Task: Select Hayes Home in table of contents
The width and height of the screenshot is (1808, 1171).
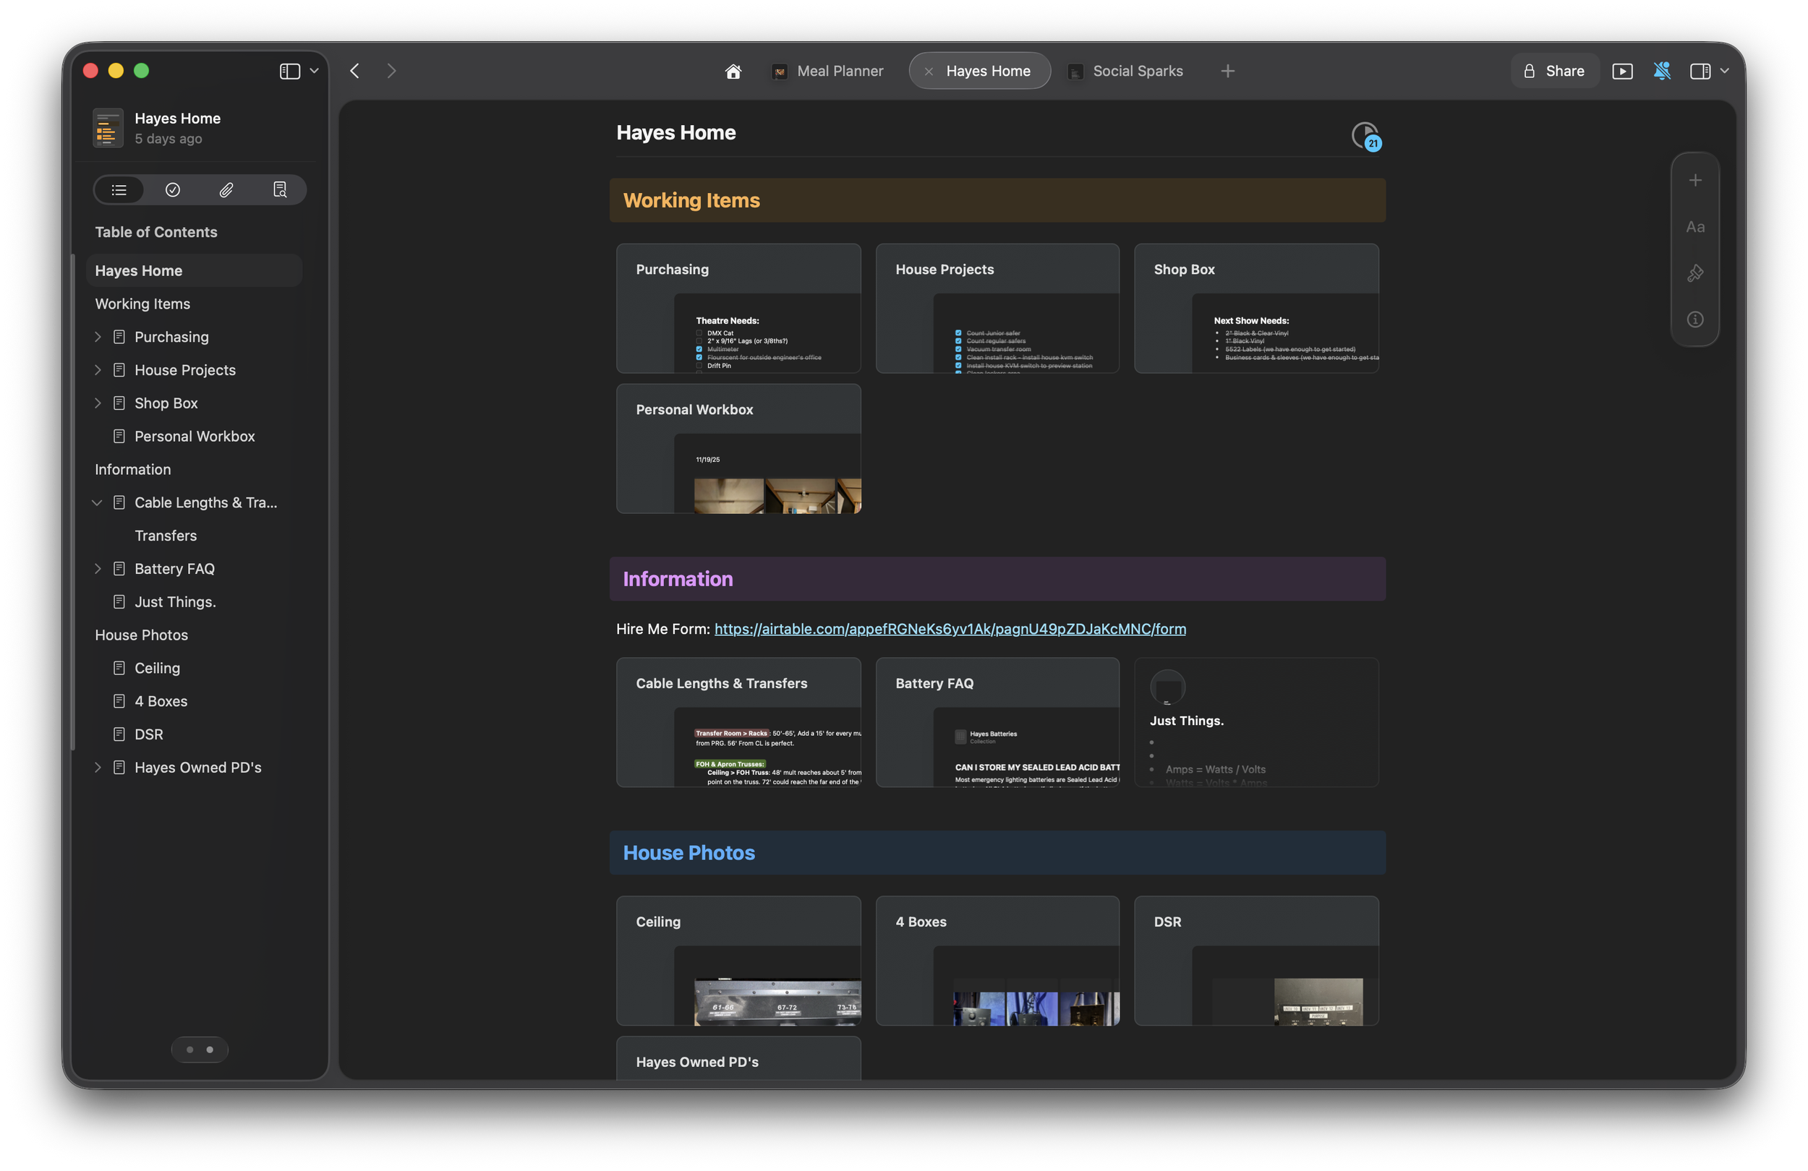Action: [x=194, y=270]
